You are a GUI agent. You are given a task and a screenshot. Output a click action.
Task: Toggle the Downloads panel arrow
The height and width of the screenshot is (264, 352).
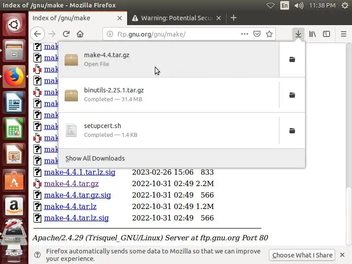point(298,34)
